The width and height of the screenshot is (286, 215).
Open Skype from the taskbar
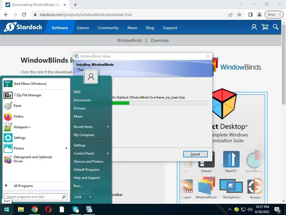coord(75,209)
